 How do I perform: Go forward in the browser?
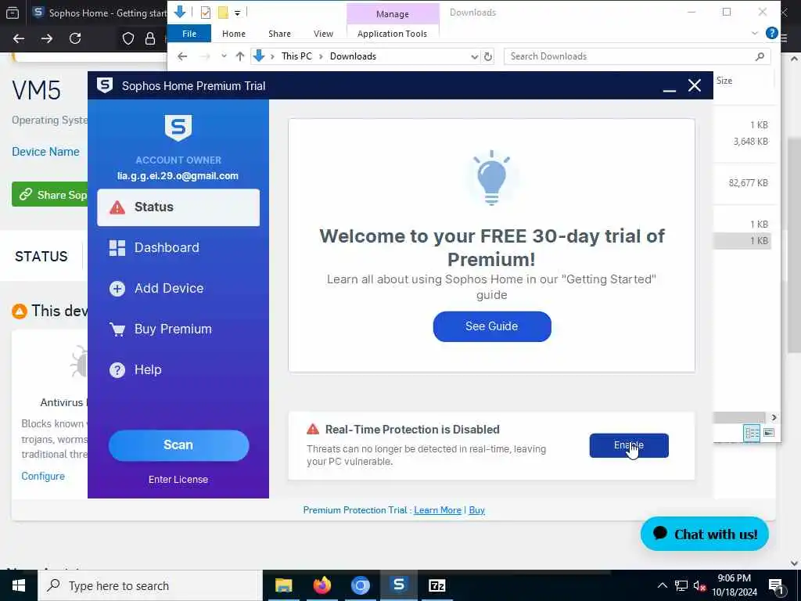coord(47,38)
